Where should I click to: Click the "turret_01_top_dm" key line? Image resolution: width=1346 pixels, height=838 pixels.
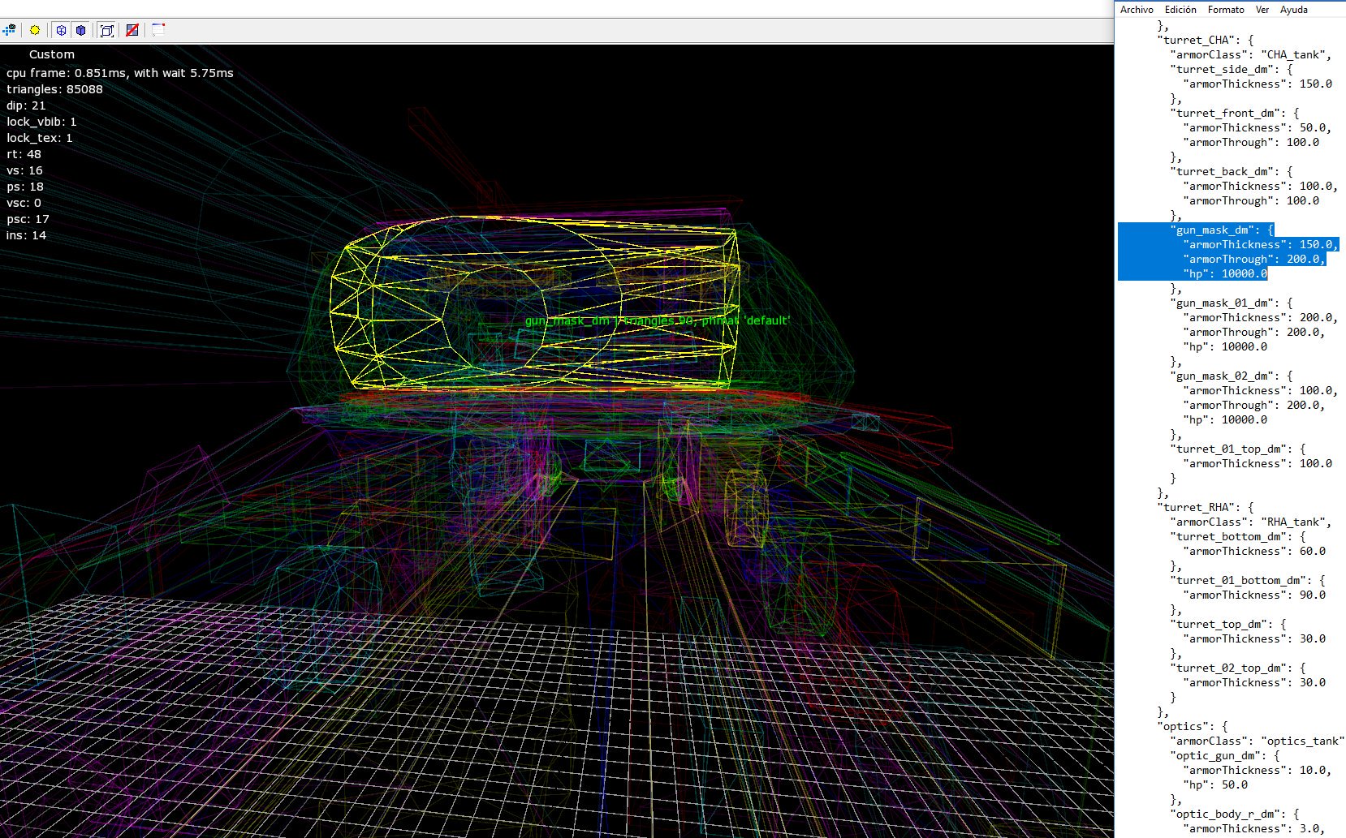pos(1238,449)
